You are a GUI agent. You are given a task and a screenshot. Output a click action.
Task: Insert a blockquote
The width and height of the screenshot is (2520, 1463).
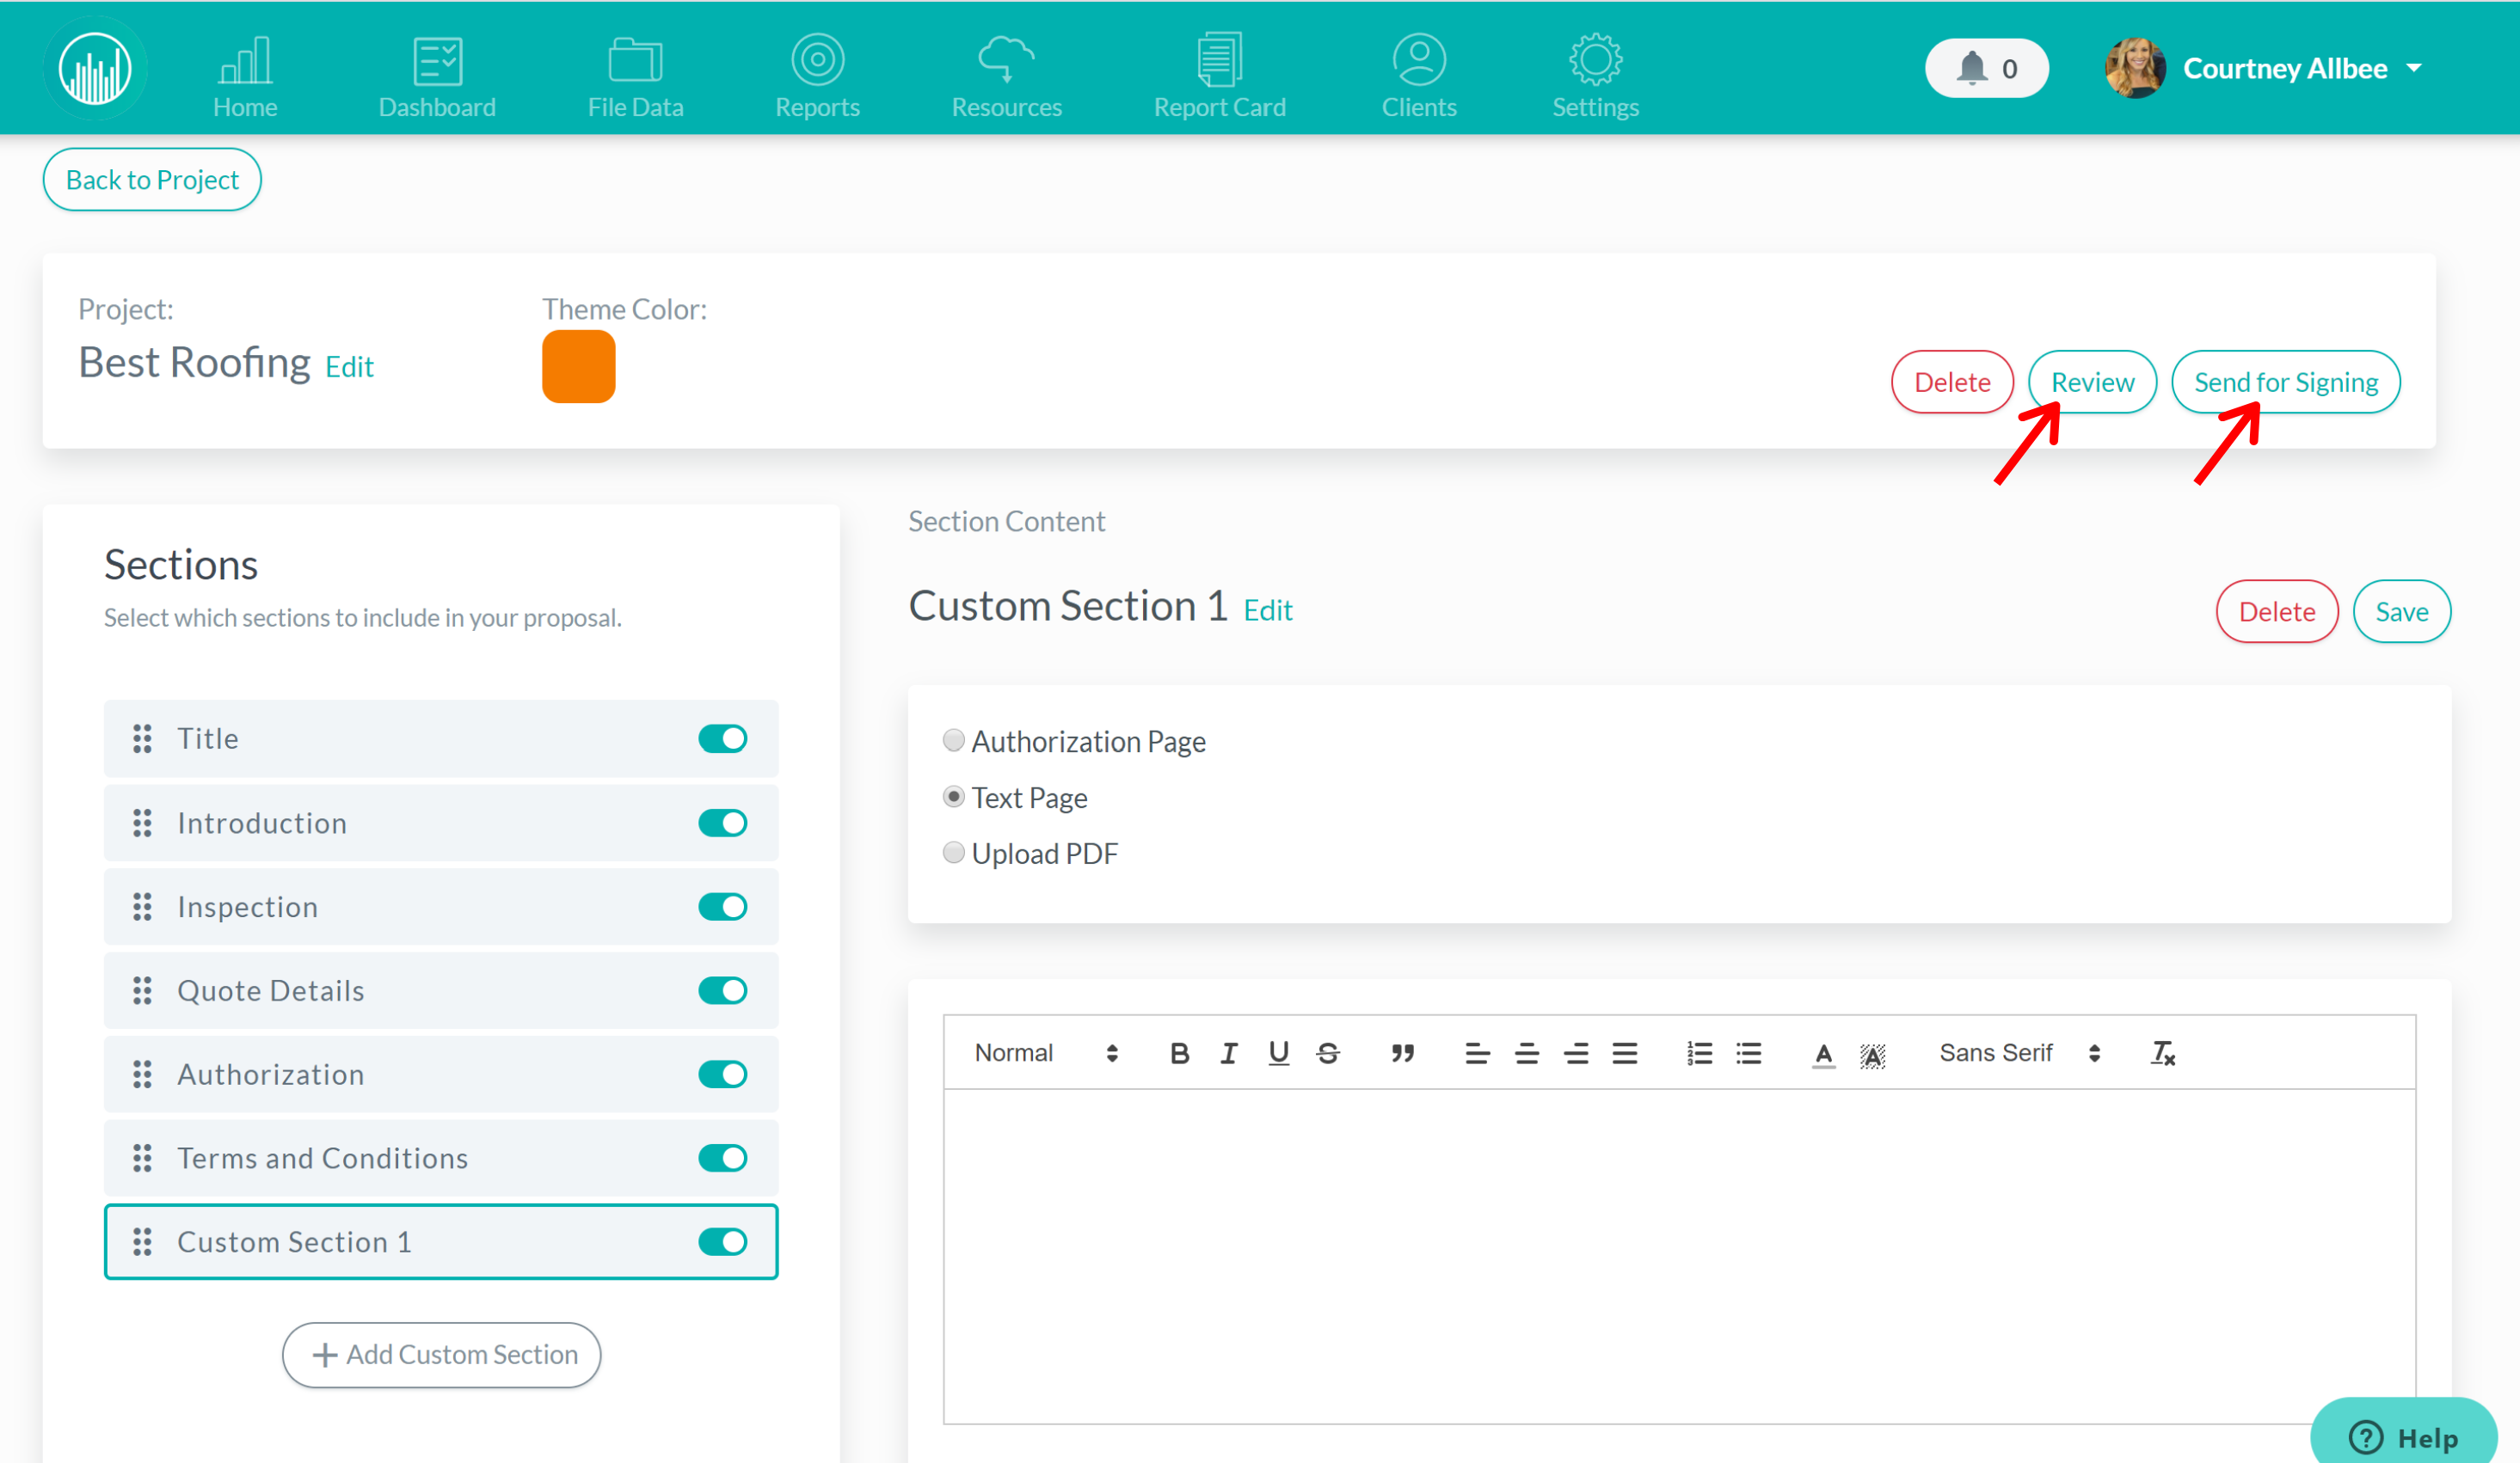click(x=1402, y=1053)
